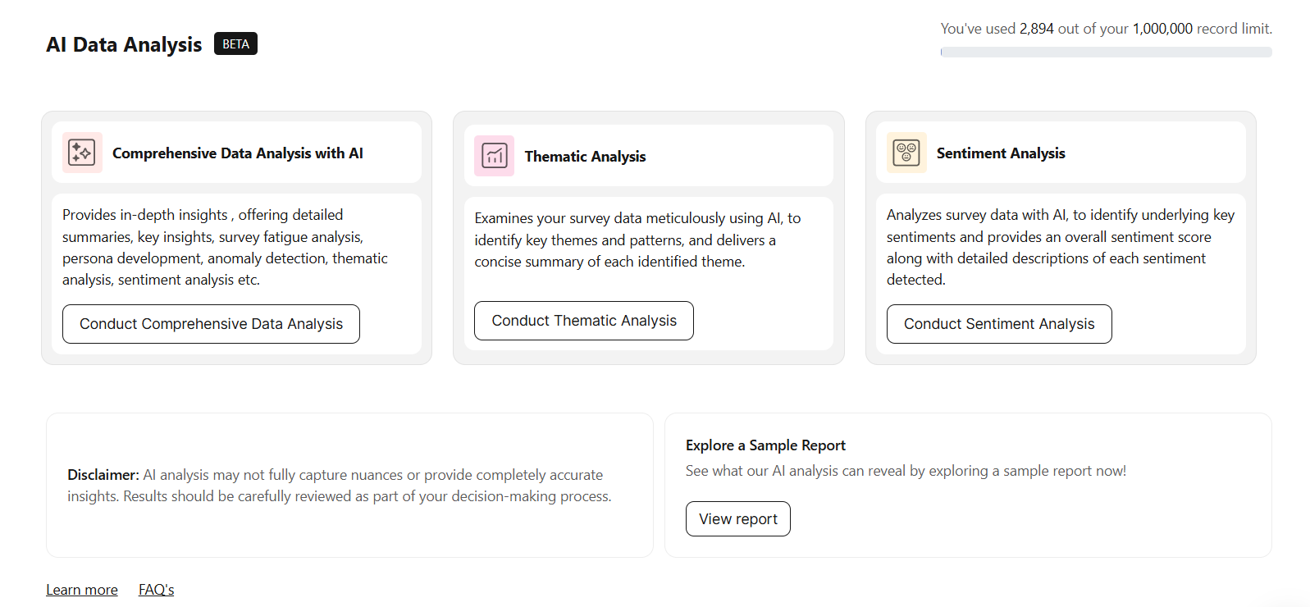Launch Conduct Sentiment Analysis
The image size is (1310, 607).
tap(999, 324)
